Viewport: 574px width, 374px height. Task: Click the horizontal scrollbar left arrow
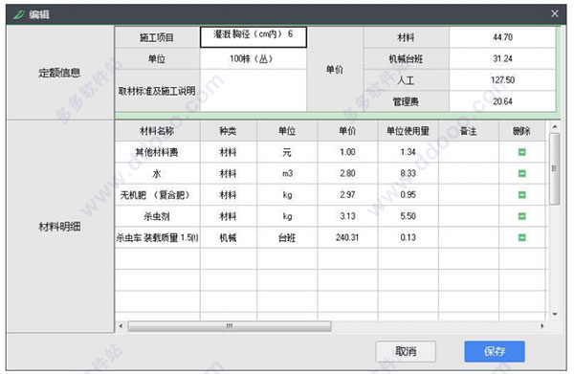click(121, 325)
